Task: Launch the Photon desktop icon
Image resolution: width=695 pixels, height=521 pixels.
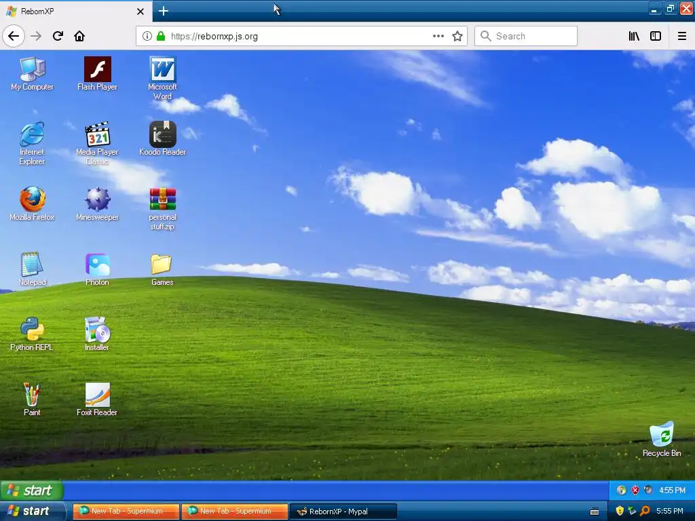Action: [97, 269]
